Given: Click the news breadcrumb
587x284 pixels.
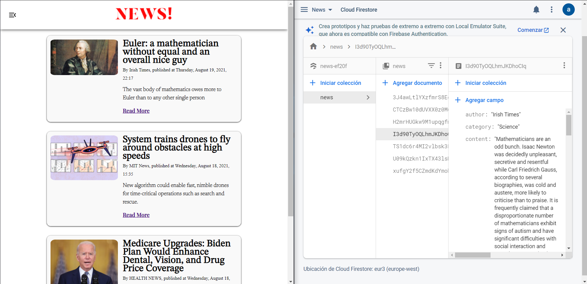Looking at the screenshot, I should [x=336, y=47].
